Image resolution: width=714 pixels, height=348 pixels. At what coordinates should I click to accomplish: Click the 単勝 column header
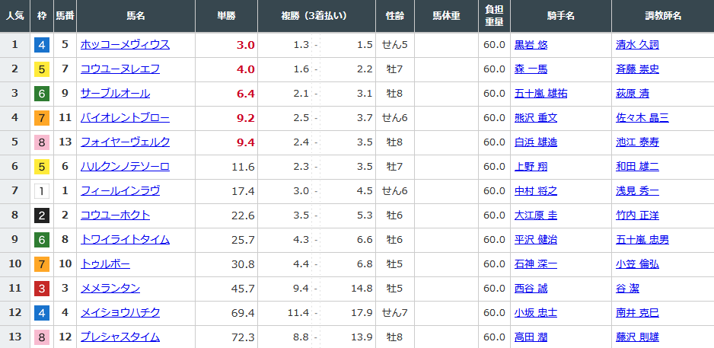[226, 16]
